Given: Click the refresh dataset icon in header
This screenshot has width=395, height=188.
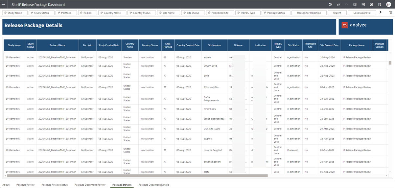Looking at the screenshot, I should (x=355, y=5).
